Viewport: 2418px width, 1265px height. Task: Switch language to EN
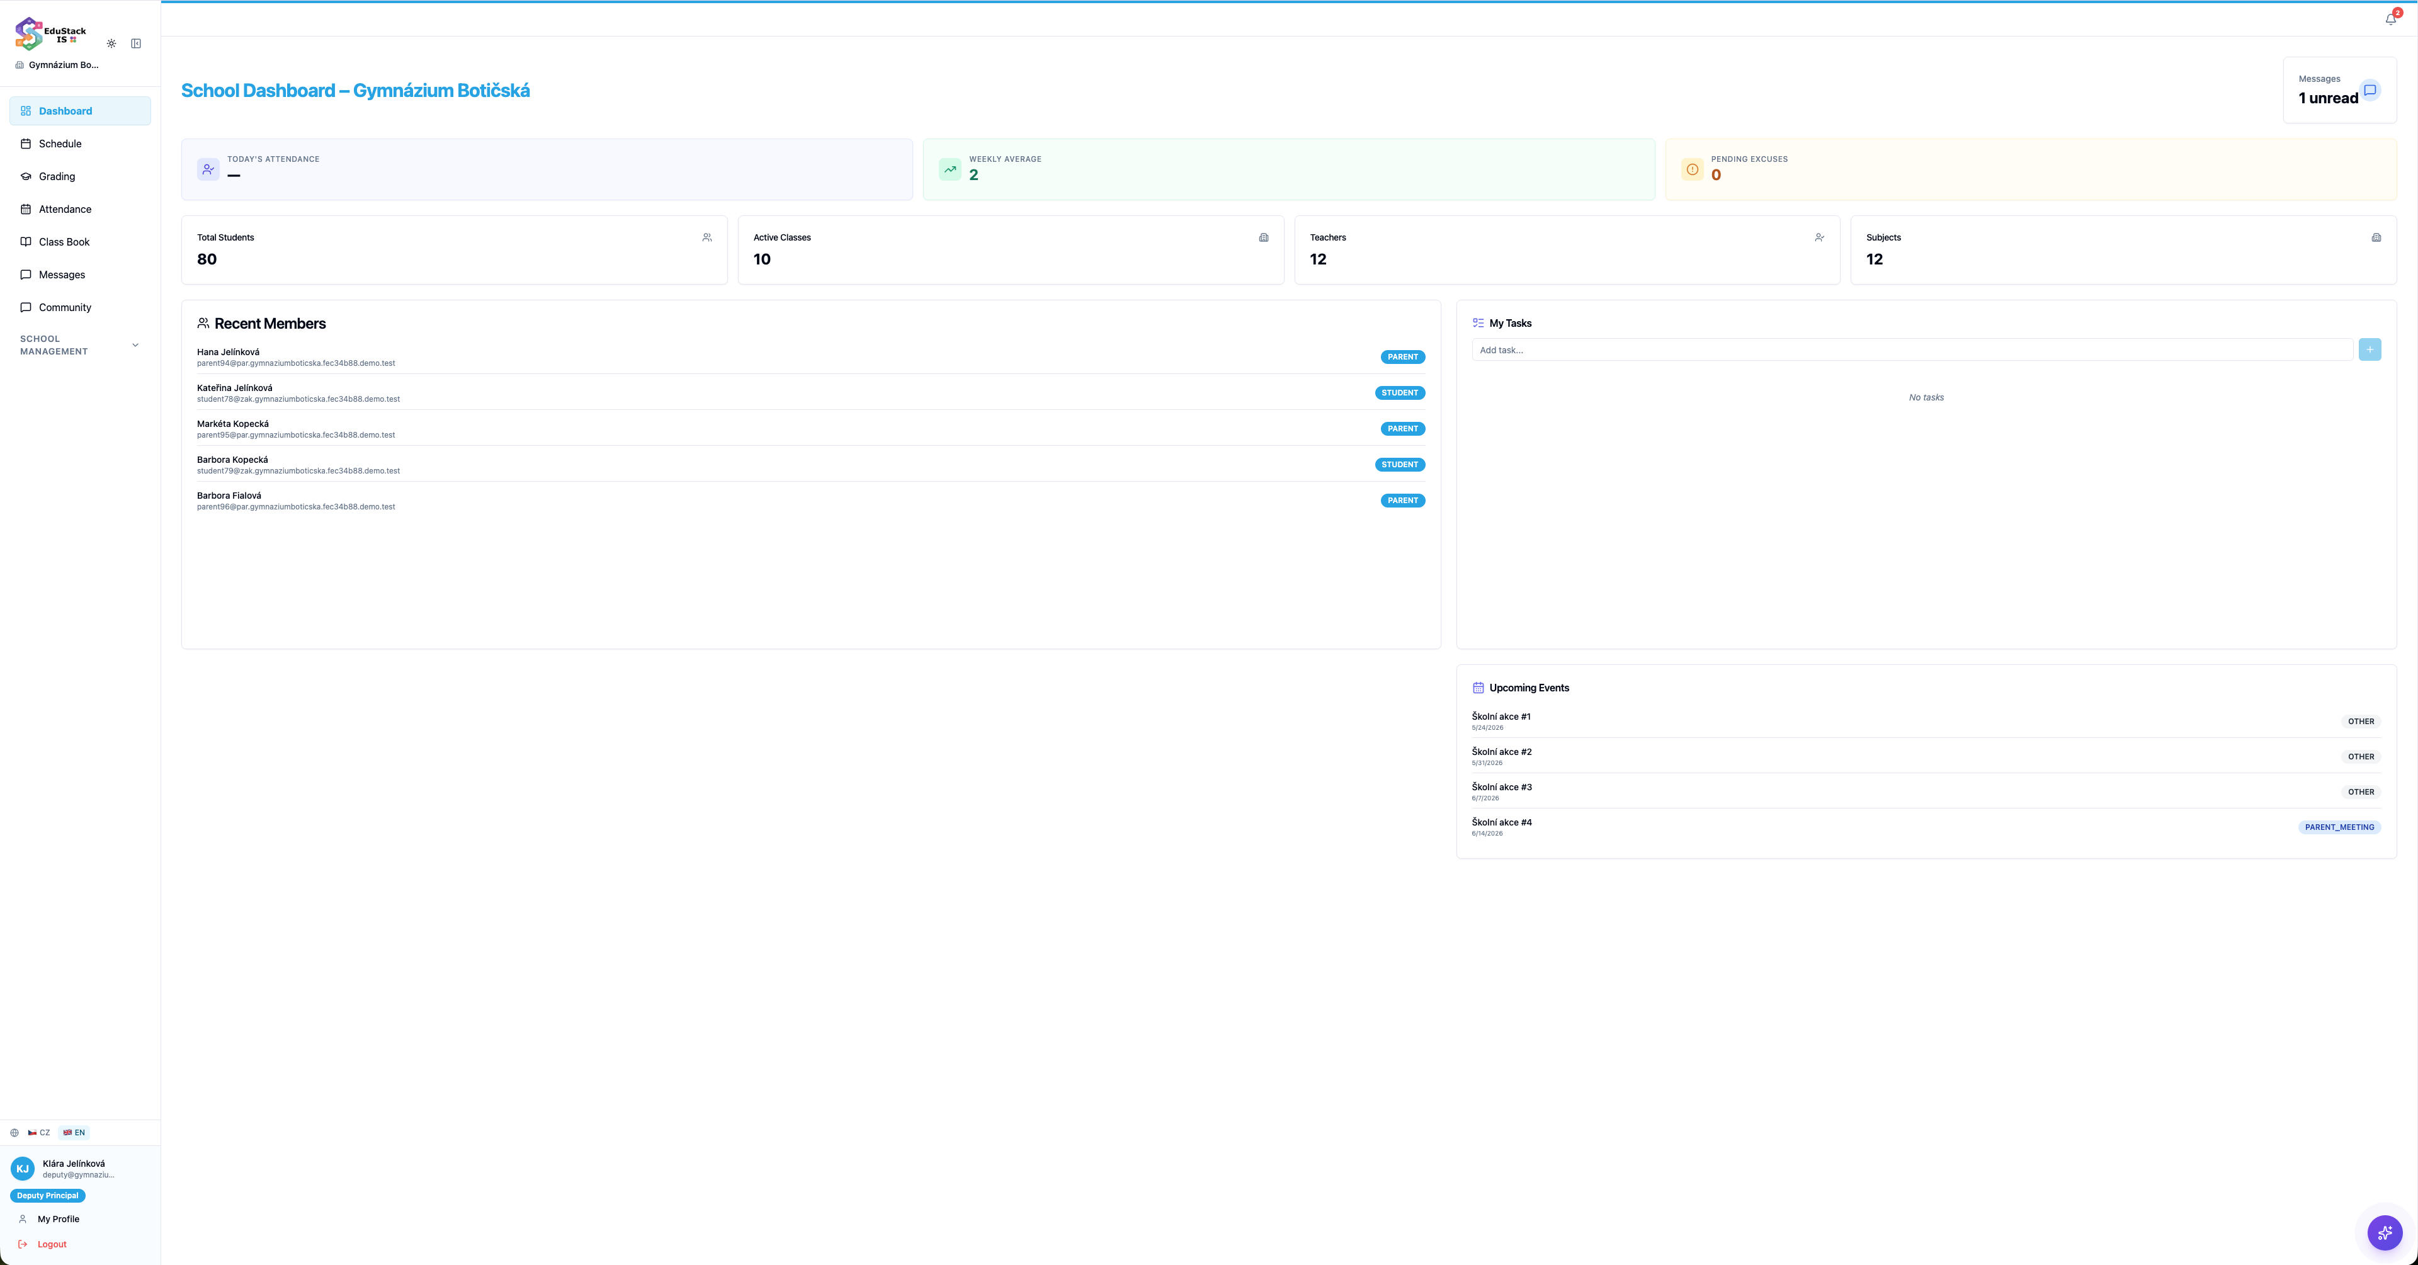click(74, 1133)
